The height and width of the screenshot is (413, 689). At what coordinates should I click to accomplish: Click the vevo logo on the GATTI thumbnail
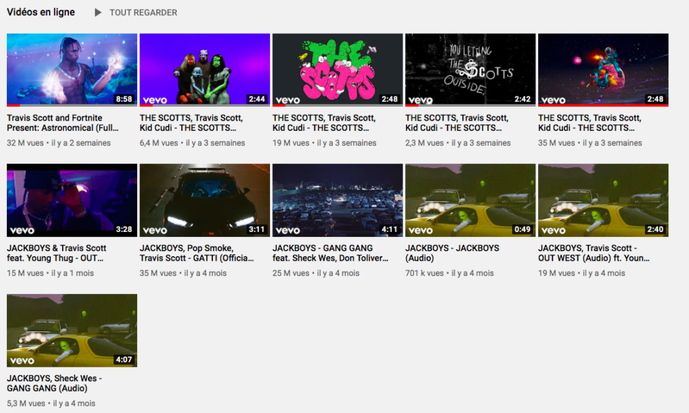(155, 230)
